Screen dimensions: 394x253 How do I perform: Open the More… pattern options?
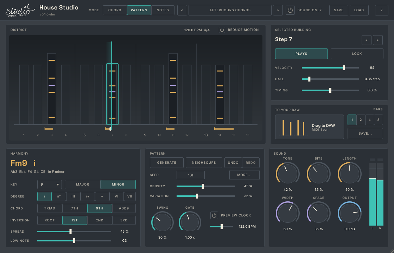pos(244,175)
